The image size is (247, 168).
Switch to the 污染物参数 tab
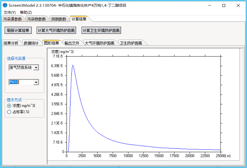point(36,19)
